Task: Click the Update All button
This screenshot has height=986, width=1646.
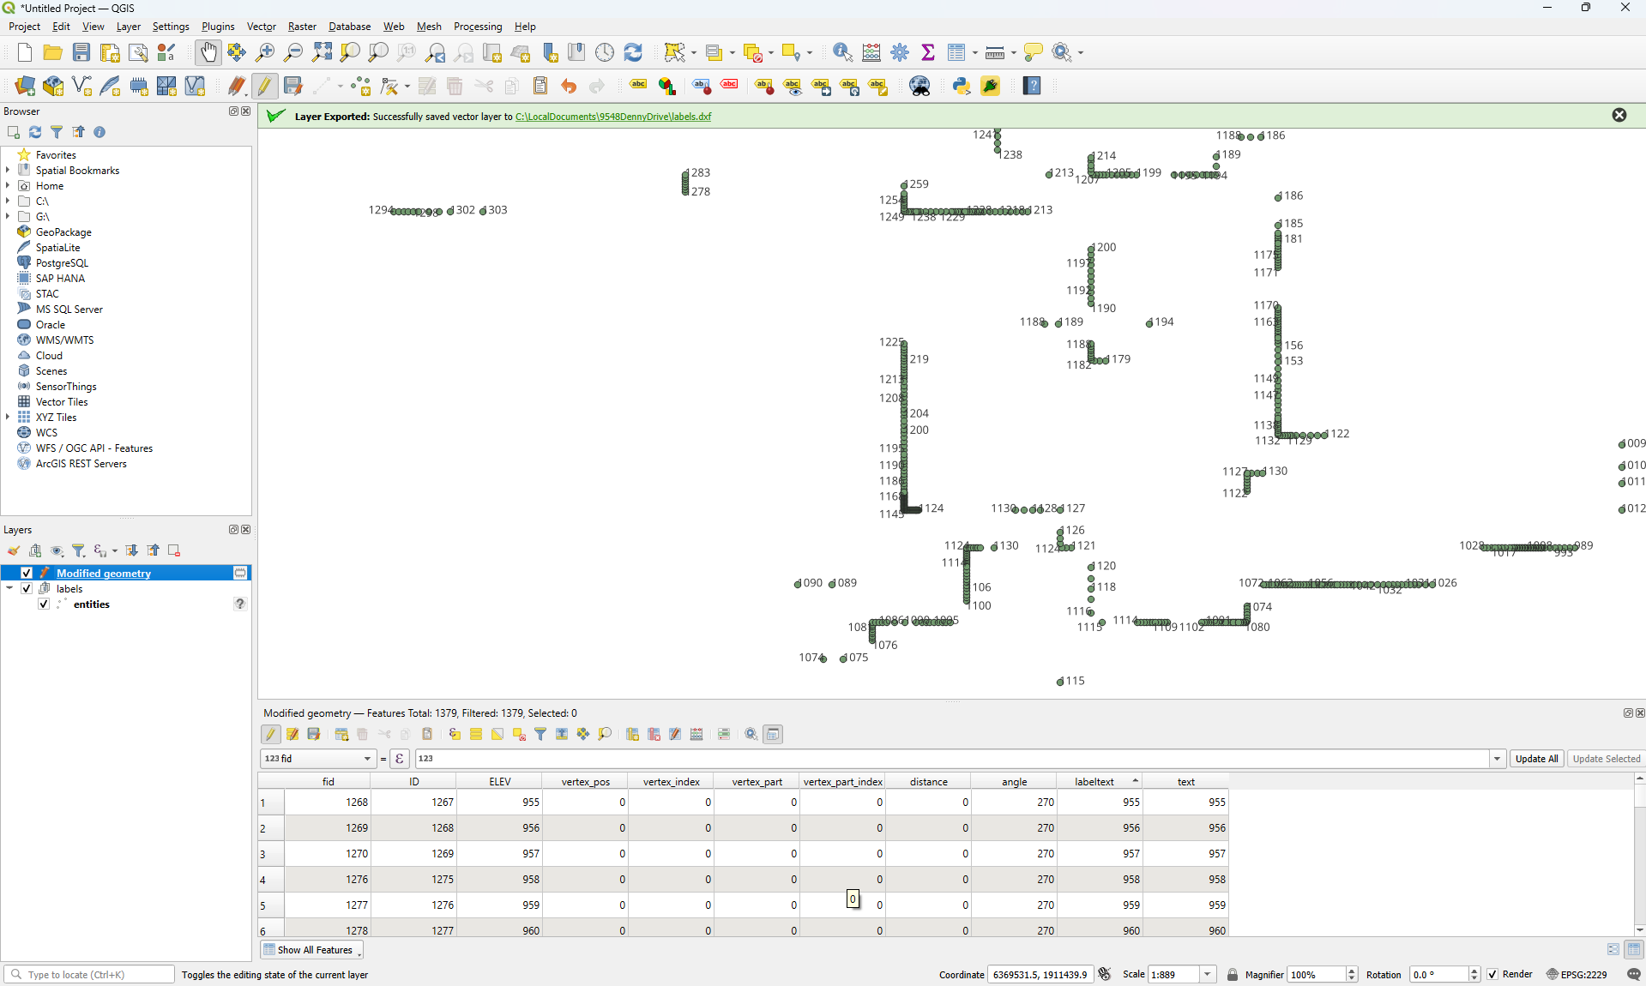Action: (x=1536, y=759)
